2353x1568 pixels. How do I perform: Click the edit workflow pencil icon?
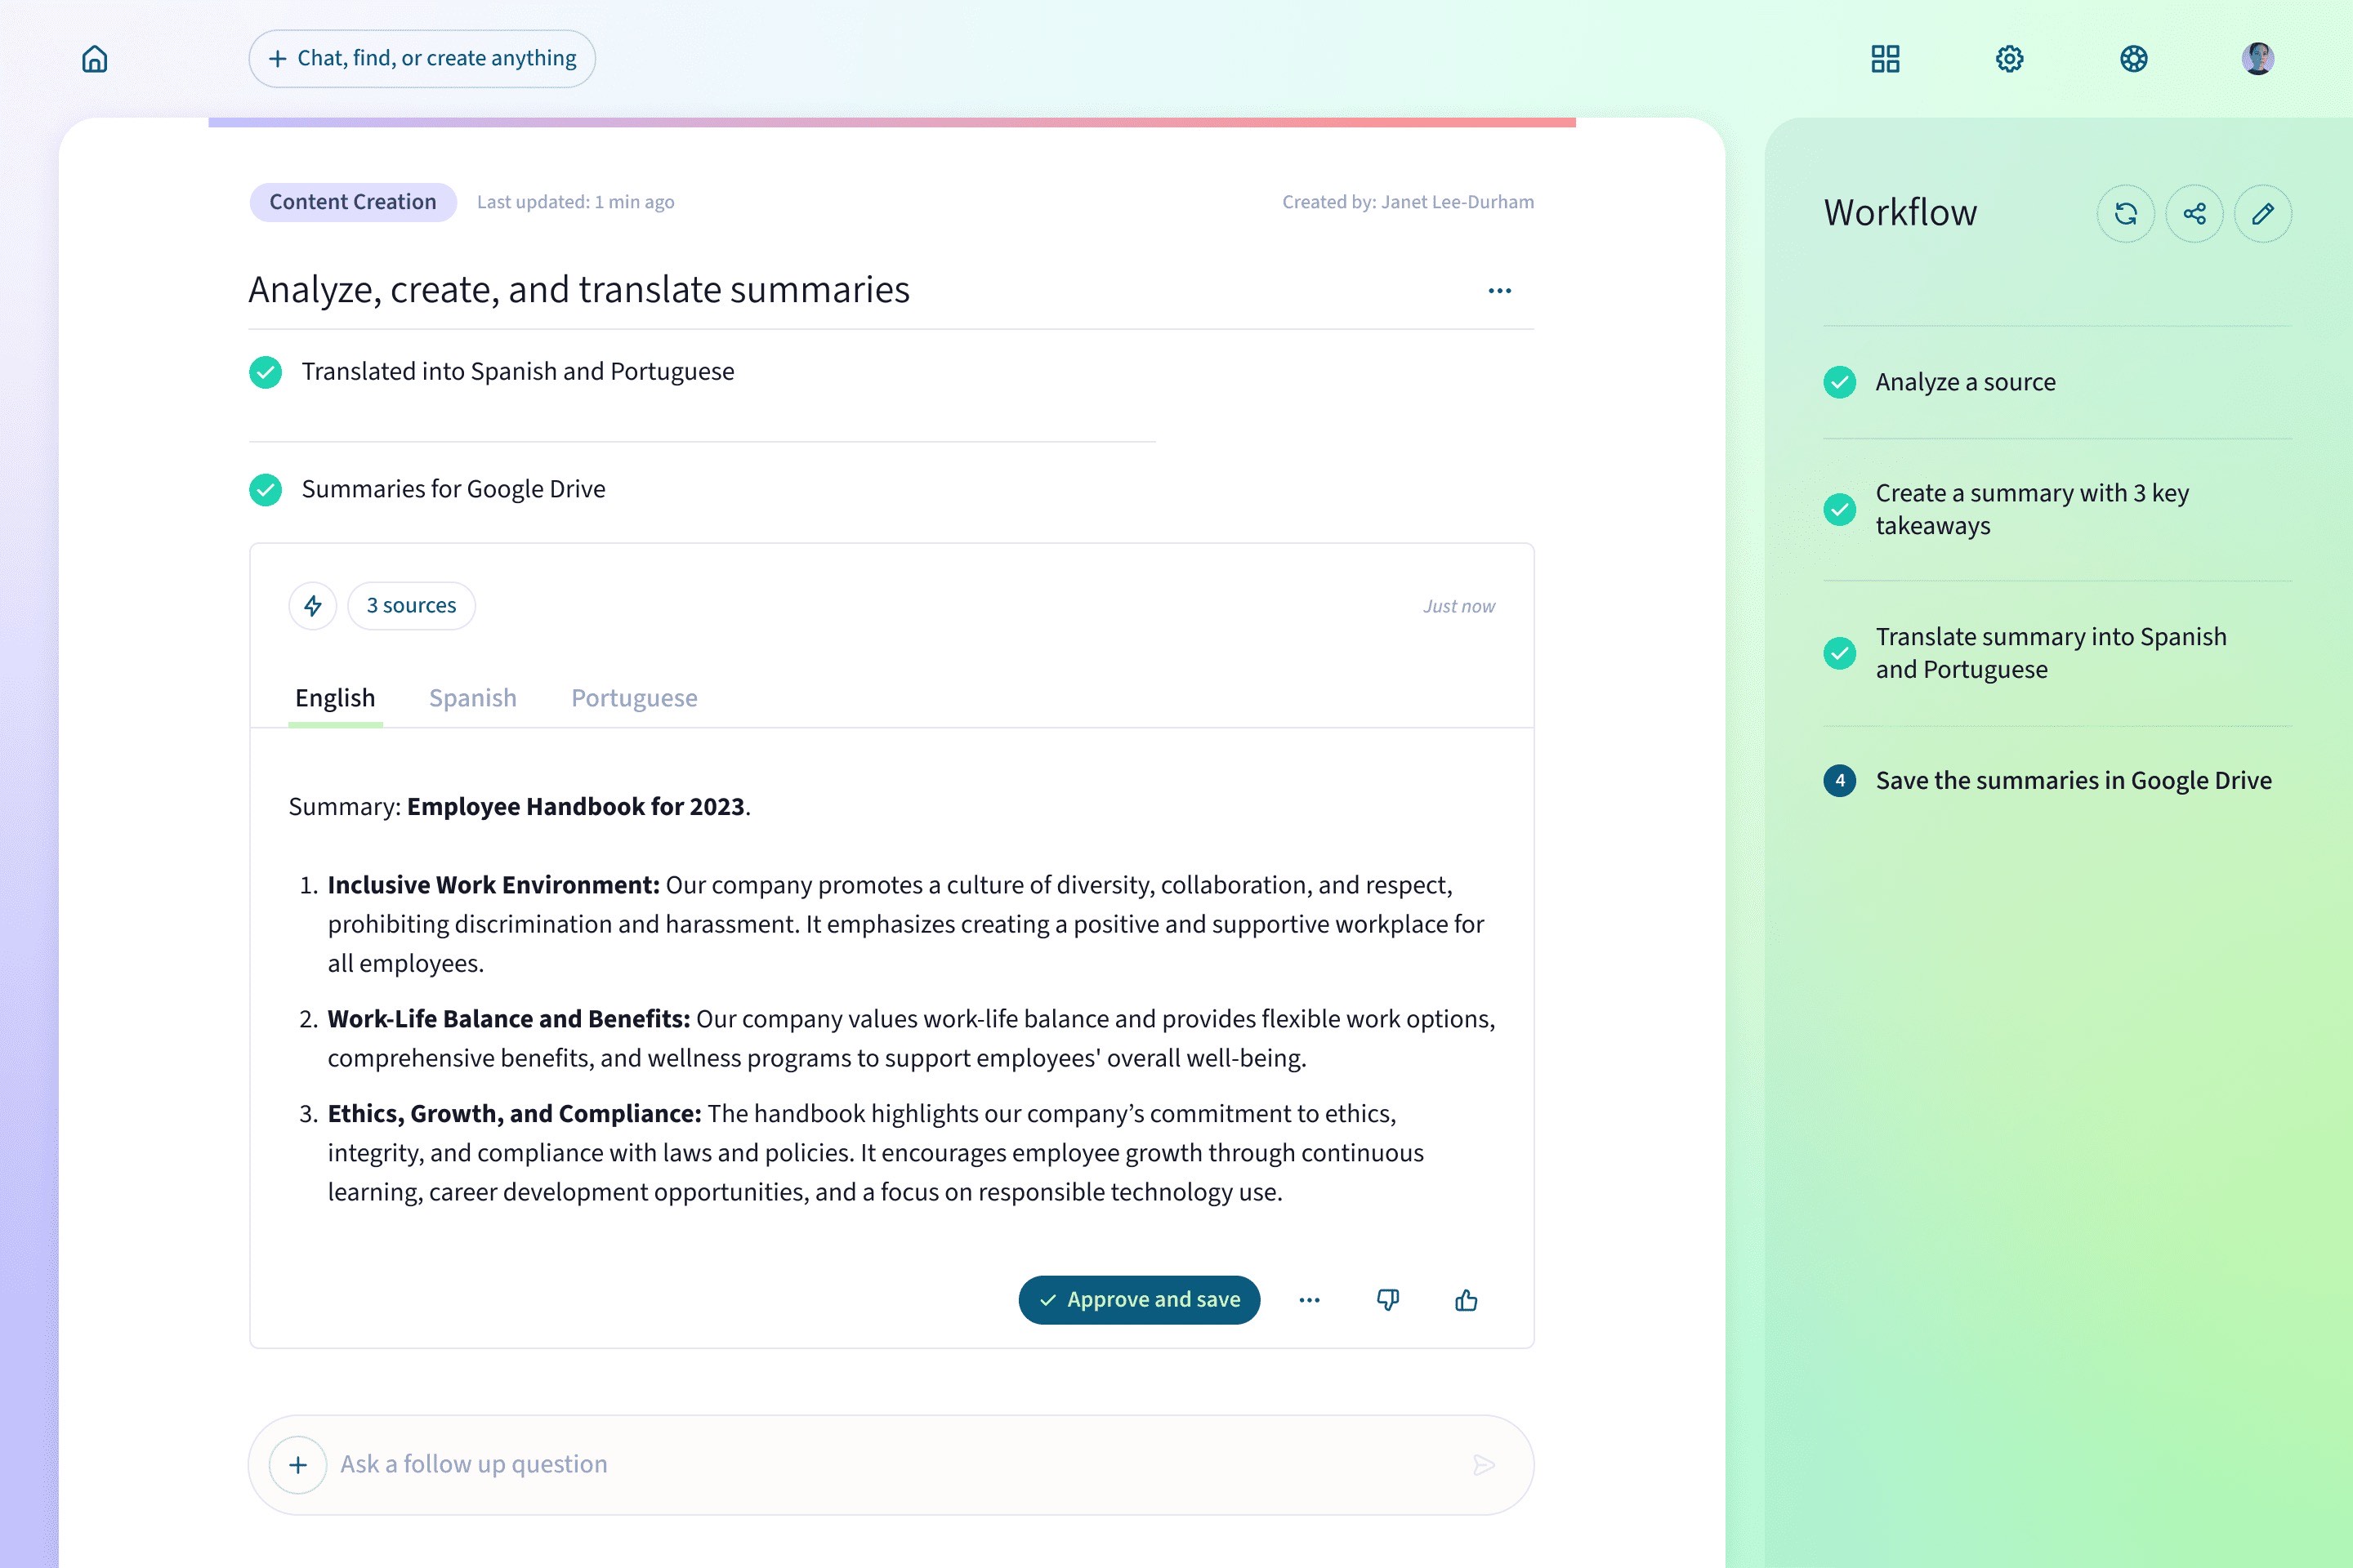point(2260,213)
